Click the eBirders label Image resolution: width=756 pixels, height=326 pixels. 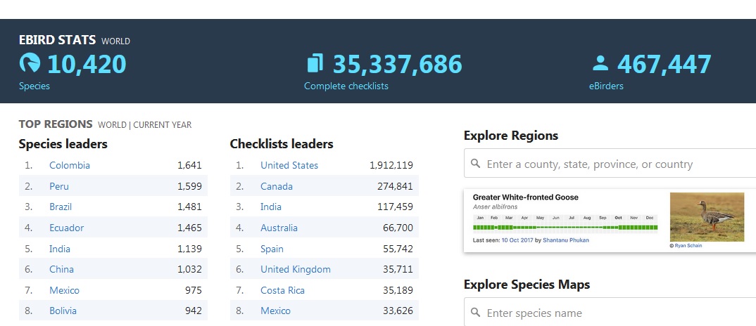pos(606,86)
